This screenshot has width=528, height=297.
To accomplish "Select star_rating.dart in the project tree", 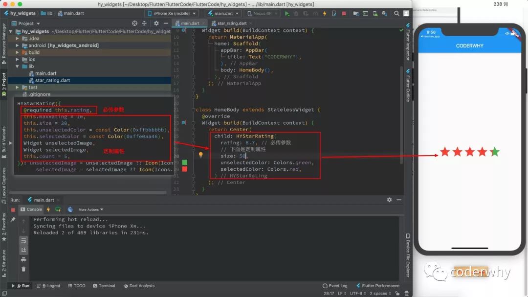I will 52,80.
